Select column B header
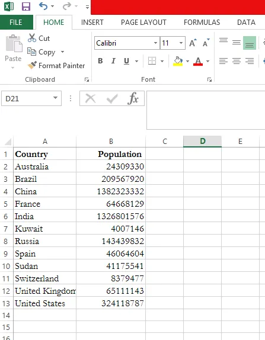The image size is (265, 340). [x=111, y=142]
